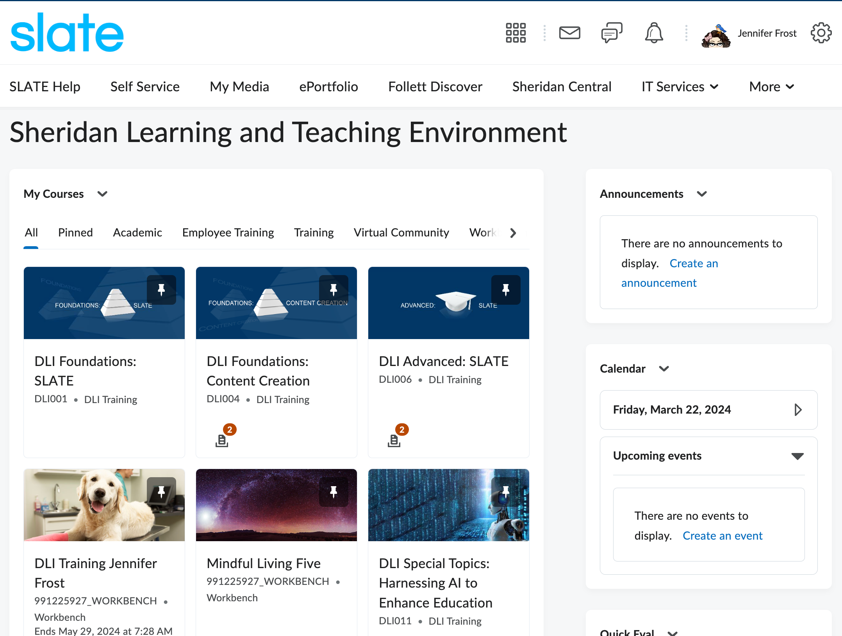Open the slate logo home link

pyautogui.click(x=67, y=33)
